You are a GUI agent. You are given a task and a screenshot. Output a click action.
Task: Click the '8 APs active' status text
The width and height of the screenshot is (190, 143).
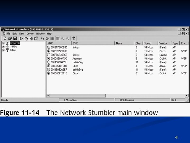(70, 100)
